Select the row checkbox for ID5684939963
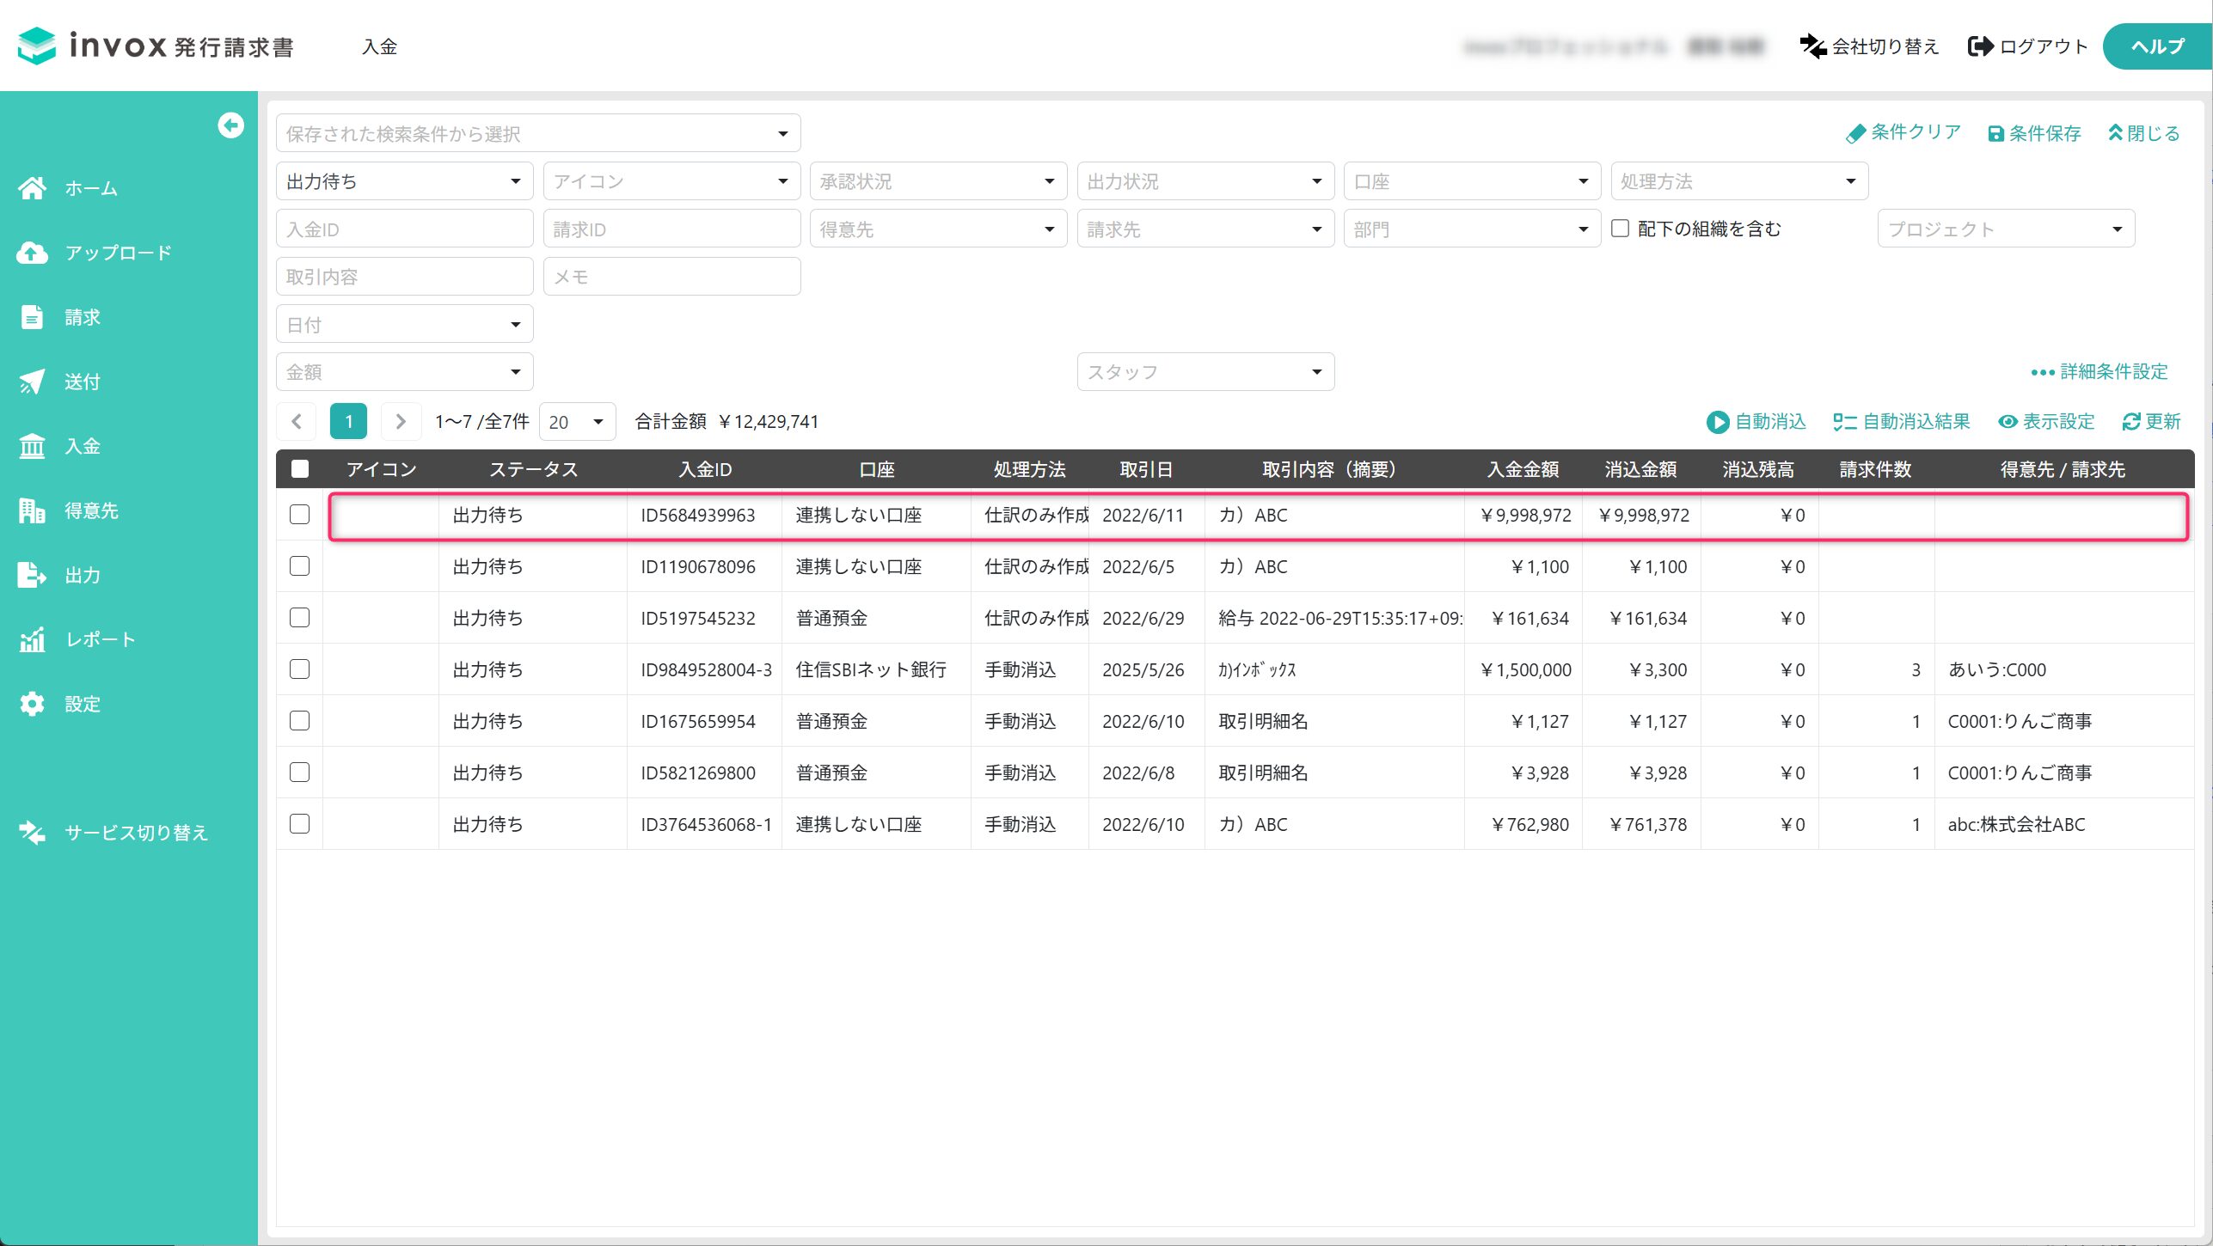 coord(299,515)
